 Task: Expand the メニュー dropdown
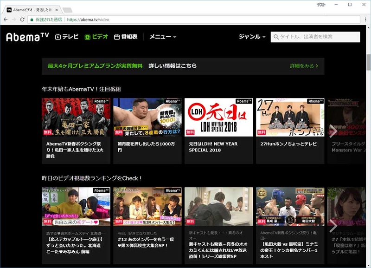[163, 37]
